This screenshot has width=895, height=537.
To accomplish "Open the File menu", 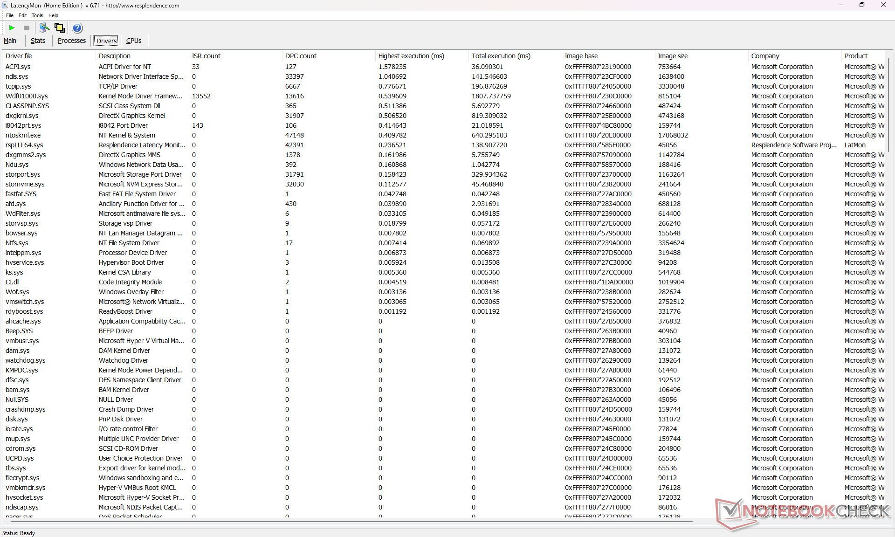I will (x=9, y=15).
